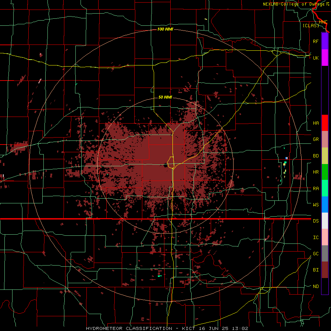Click the white DS legend swatch

point(325,221)
